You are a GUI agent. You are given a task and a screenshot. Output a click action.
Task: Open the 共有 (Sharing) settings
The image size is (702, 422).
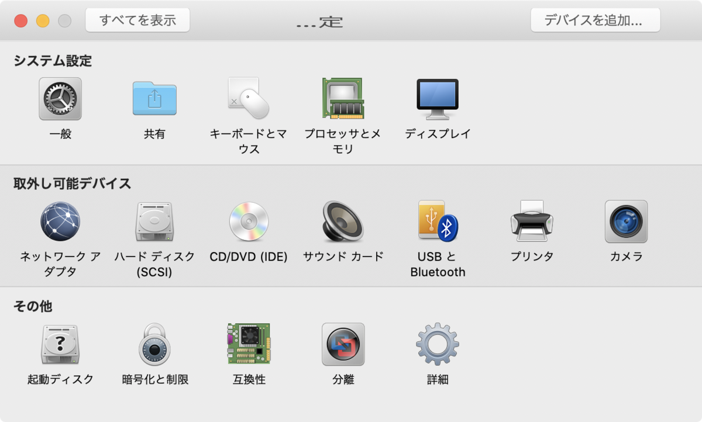pyautogui.click(x=154, y=98)
